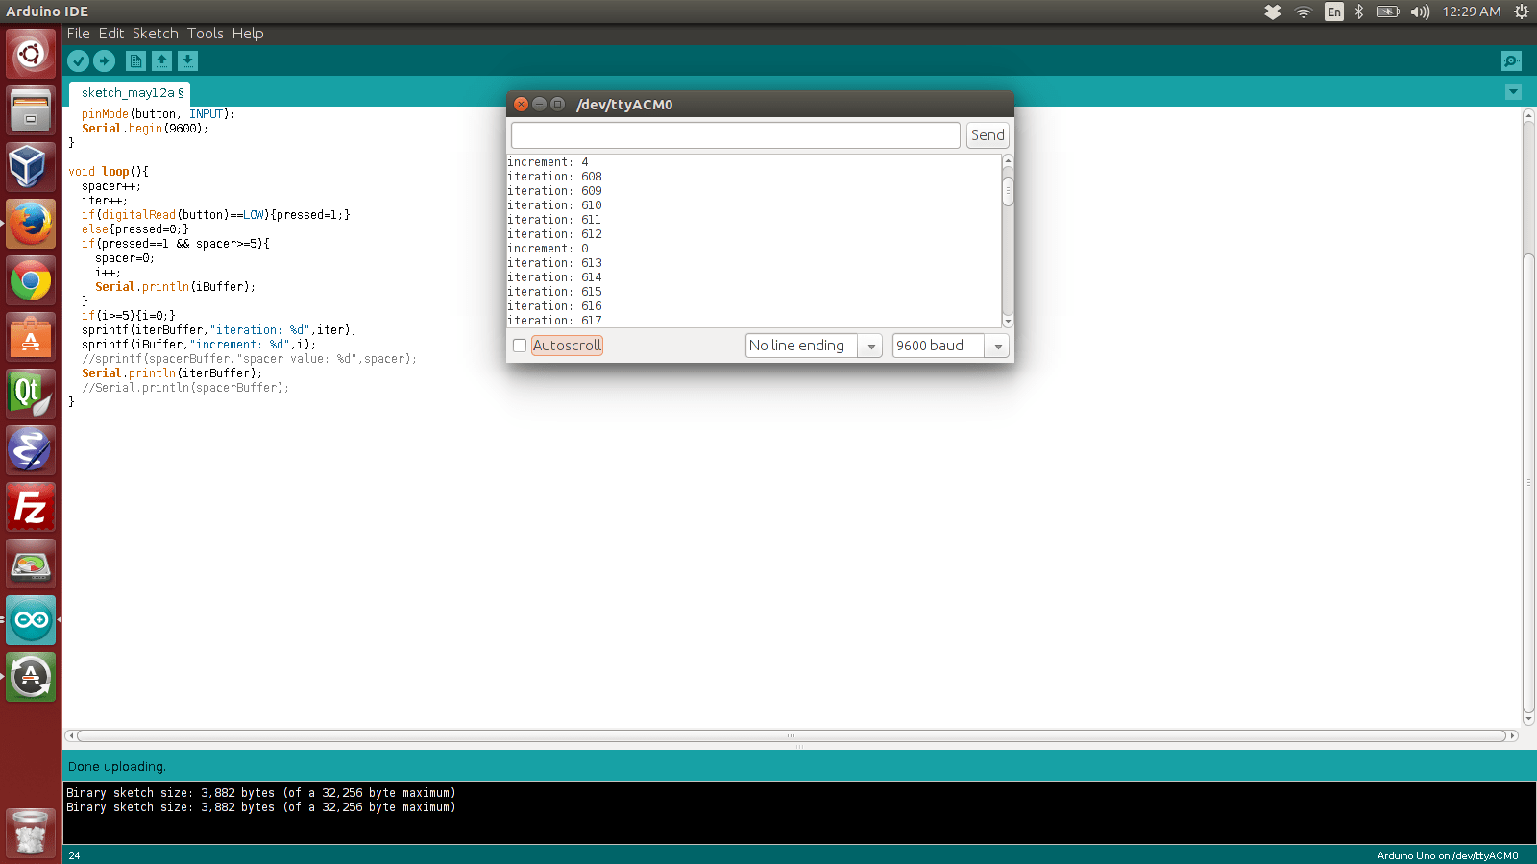The height and width of the screenshot is (864, 1537).
Task: Open the Help menu
Action: (x=248, y=34)
